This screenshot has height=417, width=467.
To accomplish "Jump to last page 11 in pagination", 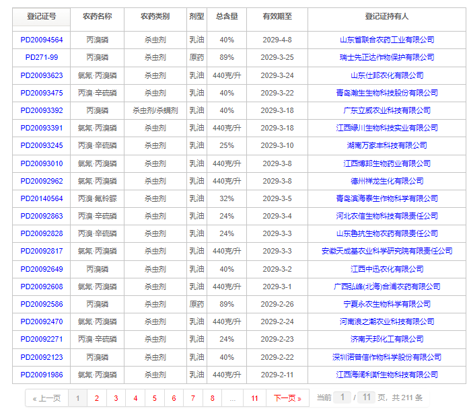I will point(254,398).
